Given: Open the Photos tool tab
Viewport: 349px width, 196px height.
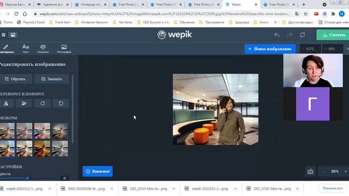Looking at the screenshot, I should (x=64, y=48).
